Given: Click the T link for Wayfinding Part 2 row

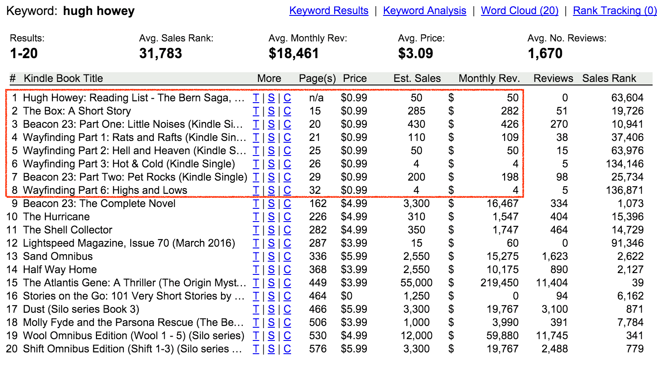Looking at the screenshot, I should coord(256,151).
